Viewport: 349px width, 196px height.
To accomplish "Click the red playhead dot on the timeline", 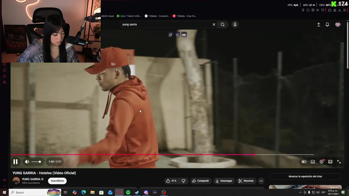I will pyautogui.click(x=254, y=155).
